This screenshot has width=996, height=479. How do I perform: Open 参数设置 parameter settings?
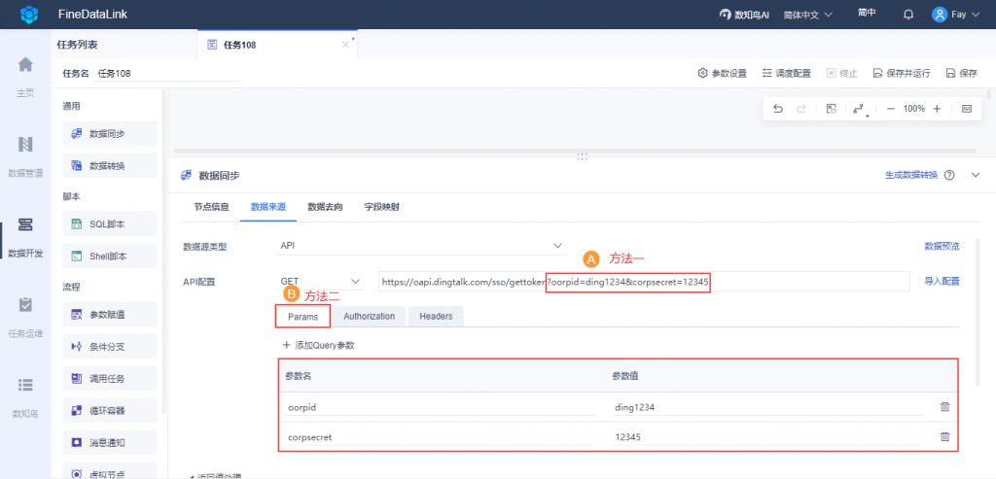click(723, 74)
